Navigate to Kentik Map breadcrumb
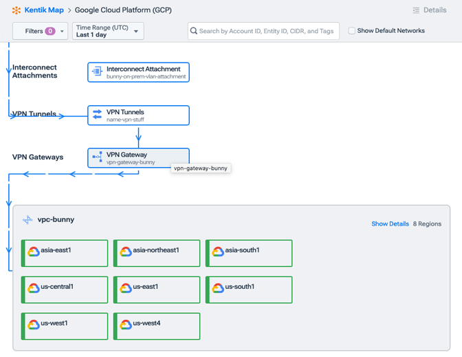 point(44,10)
